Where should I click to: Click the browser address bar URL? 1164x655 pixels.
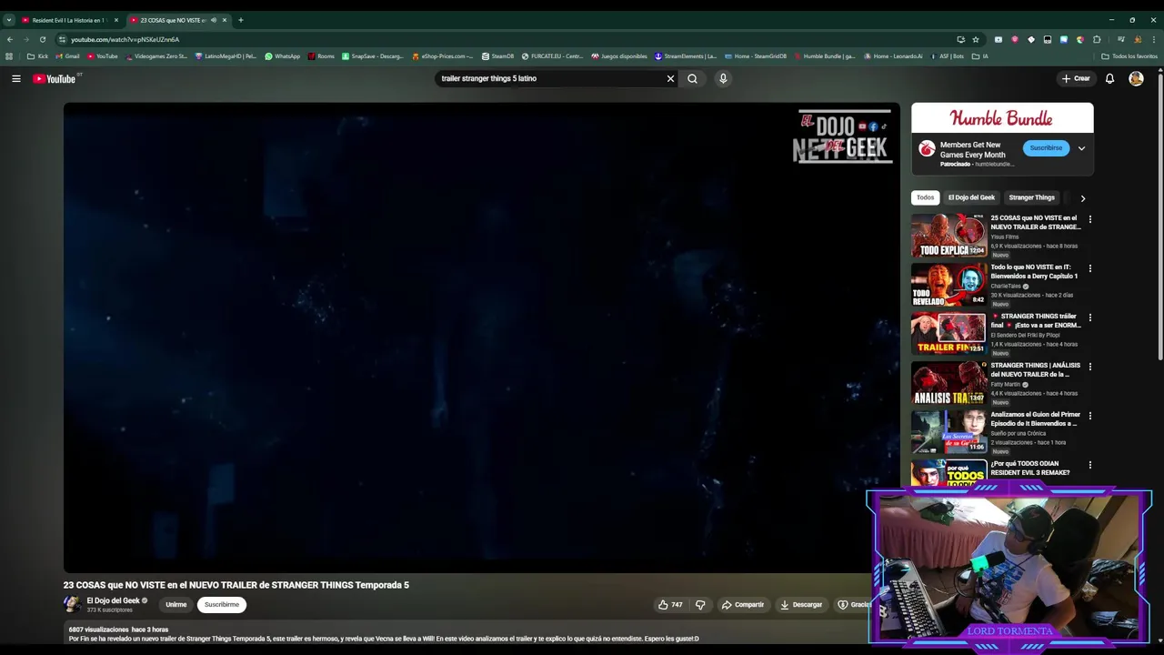(125, 40)
